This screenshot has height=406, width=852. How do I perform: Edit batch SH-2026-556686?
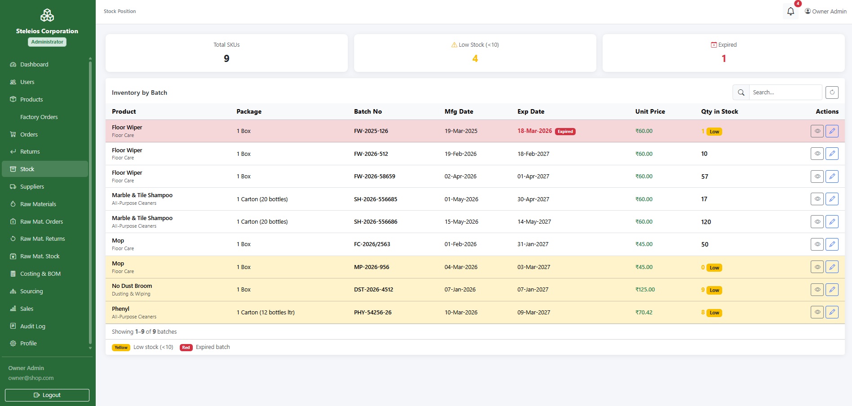click(832, 221)
